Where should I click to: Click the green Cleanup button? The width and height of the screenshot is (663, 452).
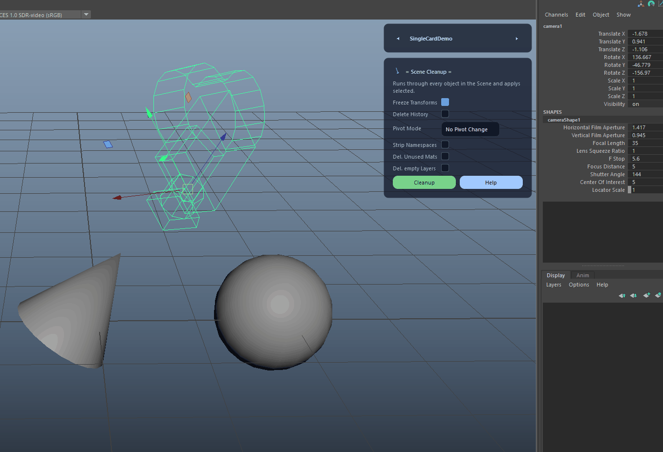click(424, 183)
